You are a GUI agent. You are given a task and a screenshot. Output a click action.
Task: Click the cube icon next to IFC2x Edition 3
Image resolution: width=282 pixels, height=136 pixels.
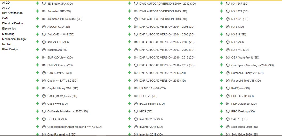[136, 104]
